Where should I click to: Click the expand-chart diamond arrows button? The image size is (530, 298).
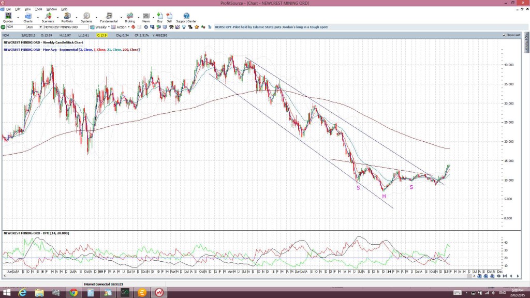pyautogui.click(x=498, y=276)
